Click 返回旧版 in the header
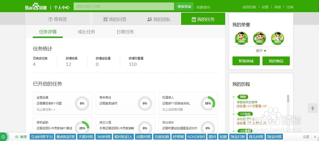 point(249,7)
